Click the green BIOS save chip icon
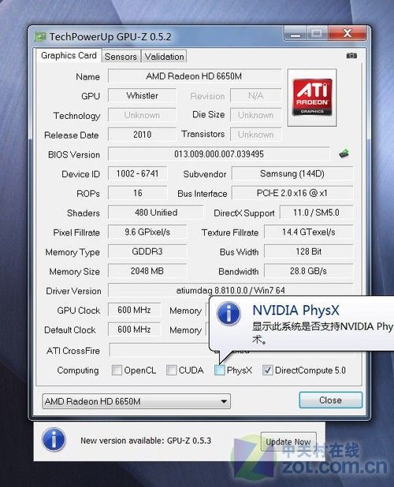The height and width of the screenshot is (487, 394). pyautogui.click(x=344, y=153)
